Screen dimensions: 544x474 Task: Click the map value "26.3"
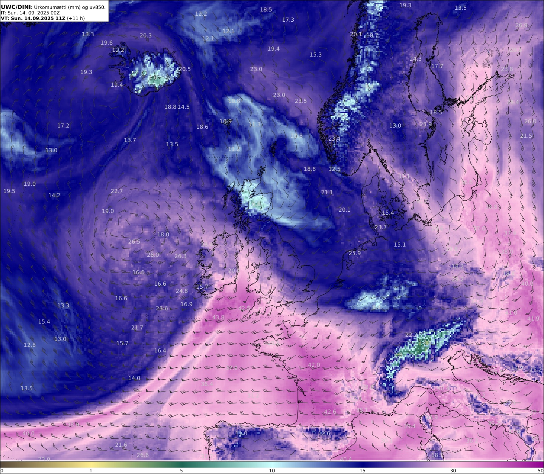pyautogui.click(x=181, y=256)
